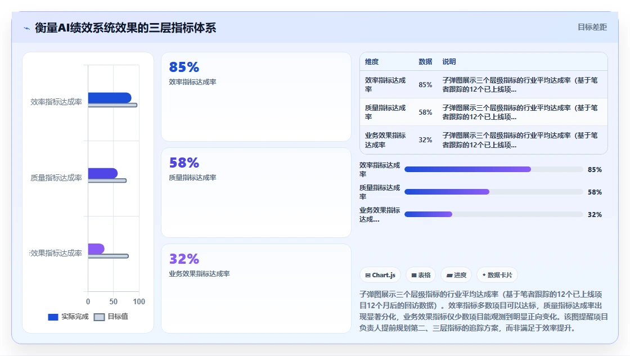This screenshot has height=356, width=630.
Task: Click the 58% progress bar
Action: click(493, 192)
